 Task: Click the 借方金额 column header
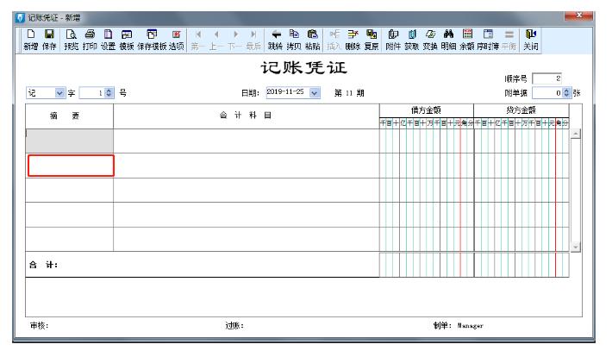point(426,110)
